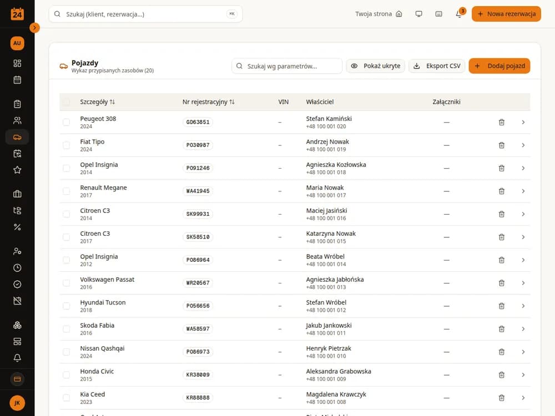Click the notifications bell with badge 3
555x416 pixels.
[459, 14]
